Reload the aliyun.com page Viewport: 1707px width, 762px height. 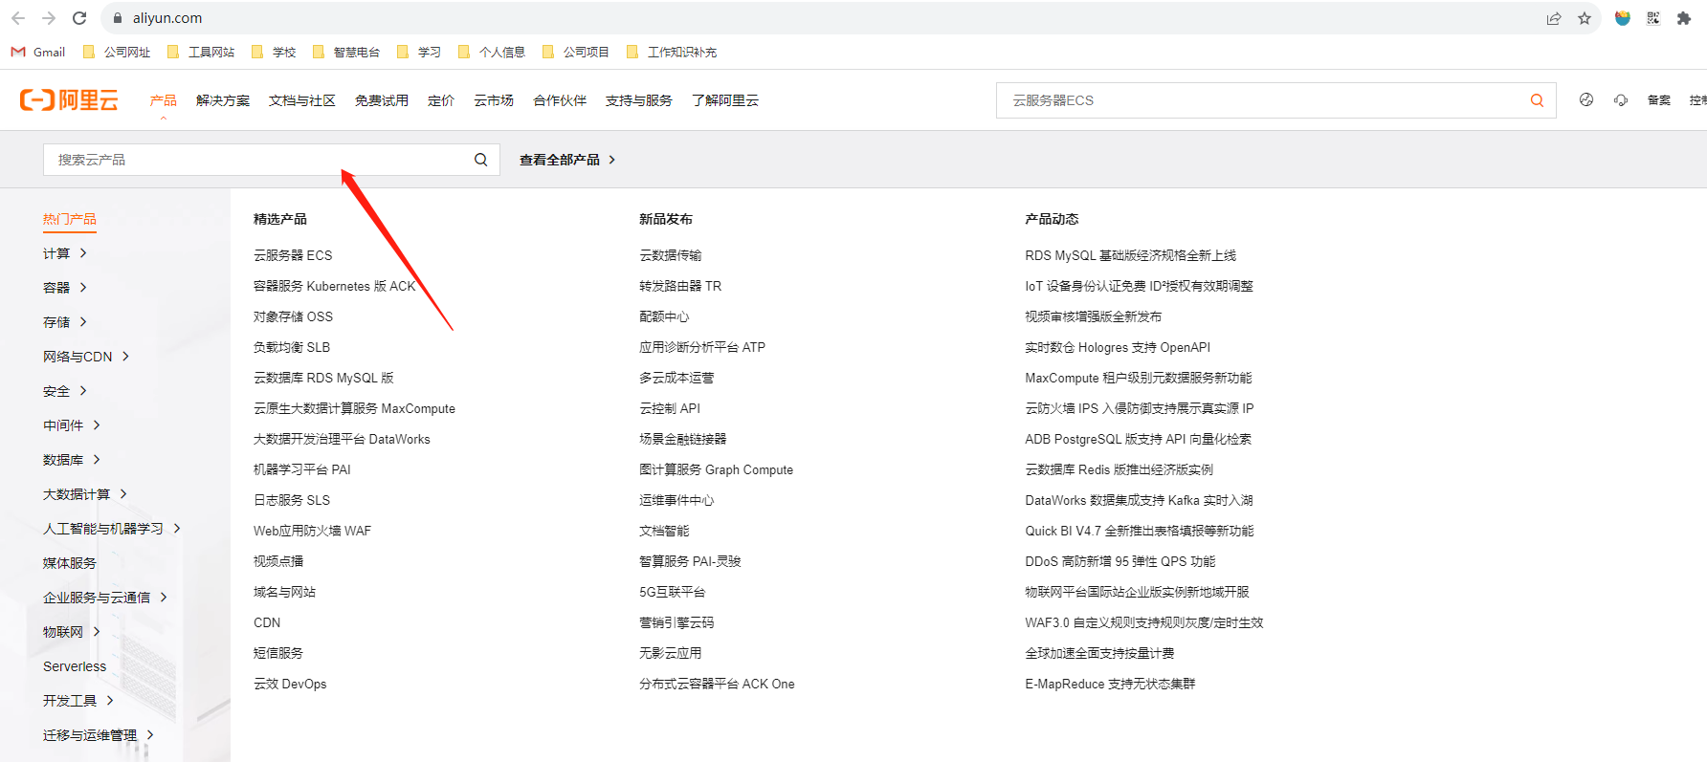pos(79,18)
